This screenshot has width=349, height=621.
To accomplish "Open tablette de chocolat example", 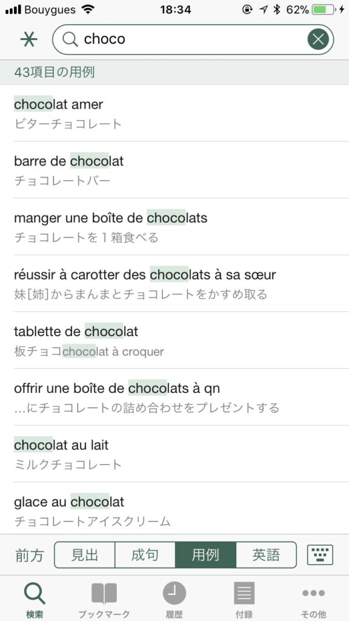I will (174, 340).
